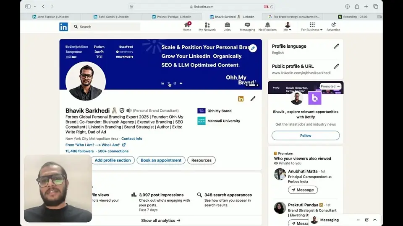Open the Safari downloads icon
The image size is (403, 226).
(x=348, y=6)
